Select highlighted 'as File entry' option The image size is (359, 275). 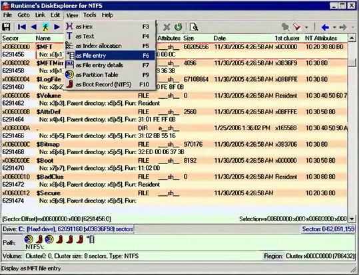pyautogui.click(x=109, y=56)
